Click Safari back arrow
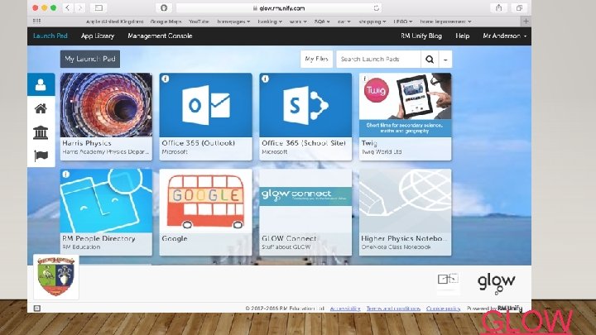 (x=67, y=7)
